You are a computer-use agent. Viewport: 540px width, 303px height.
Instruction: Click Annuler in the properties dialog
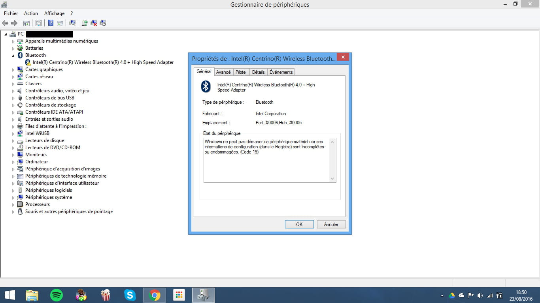(x=331, y=224)
